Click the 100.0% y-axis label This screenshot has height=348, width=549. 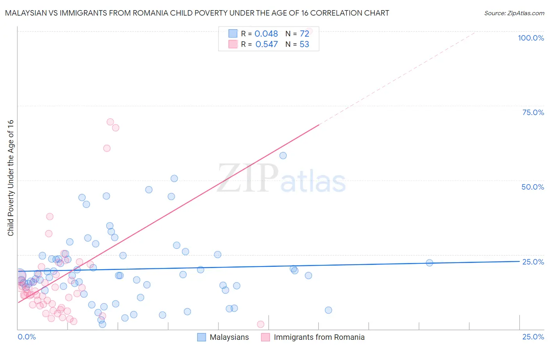531,38
